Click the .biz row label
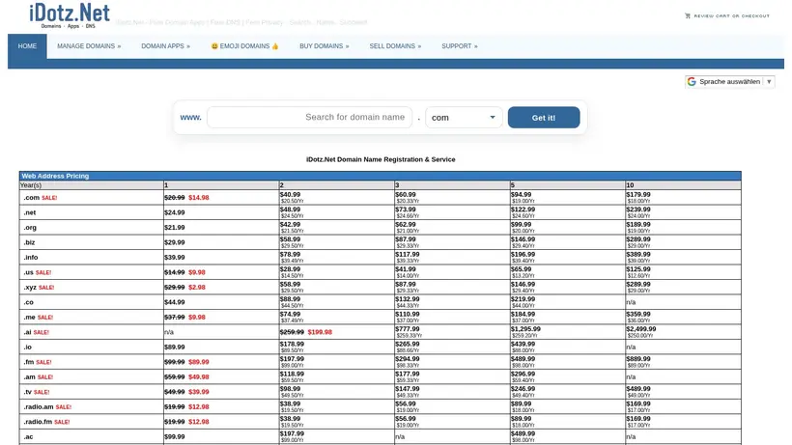Screen dimensions: 792x445 point(29,242)
